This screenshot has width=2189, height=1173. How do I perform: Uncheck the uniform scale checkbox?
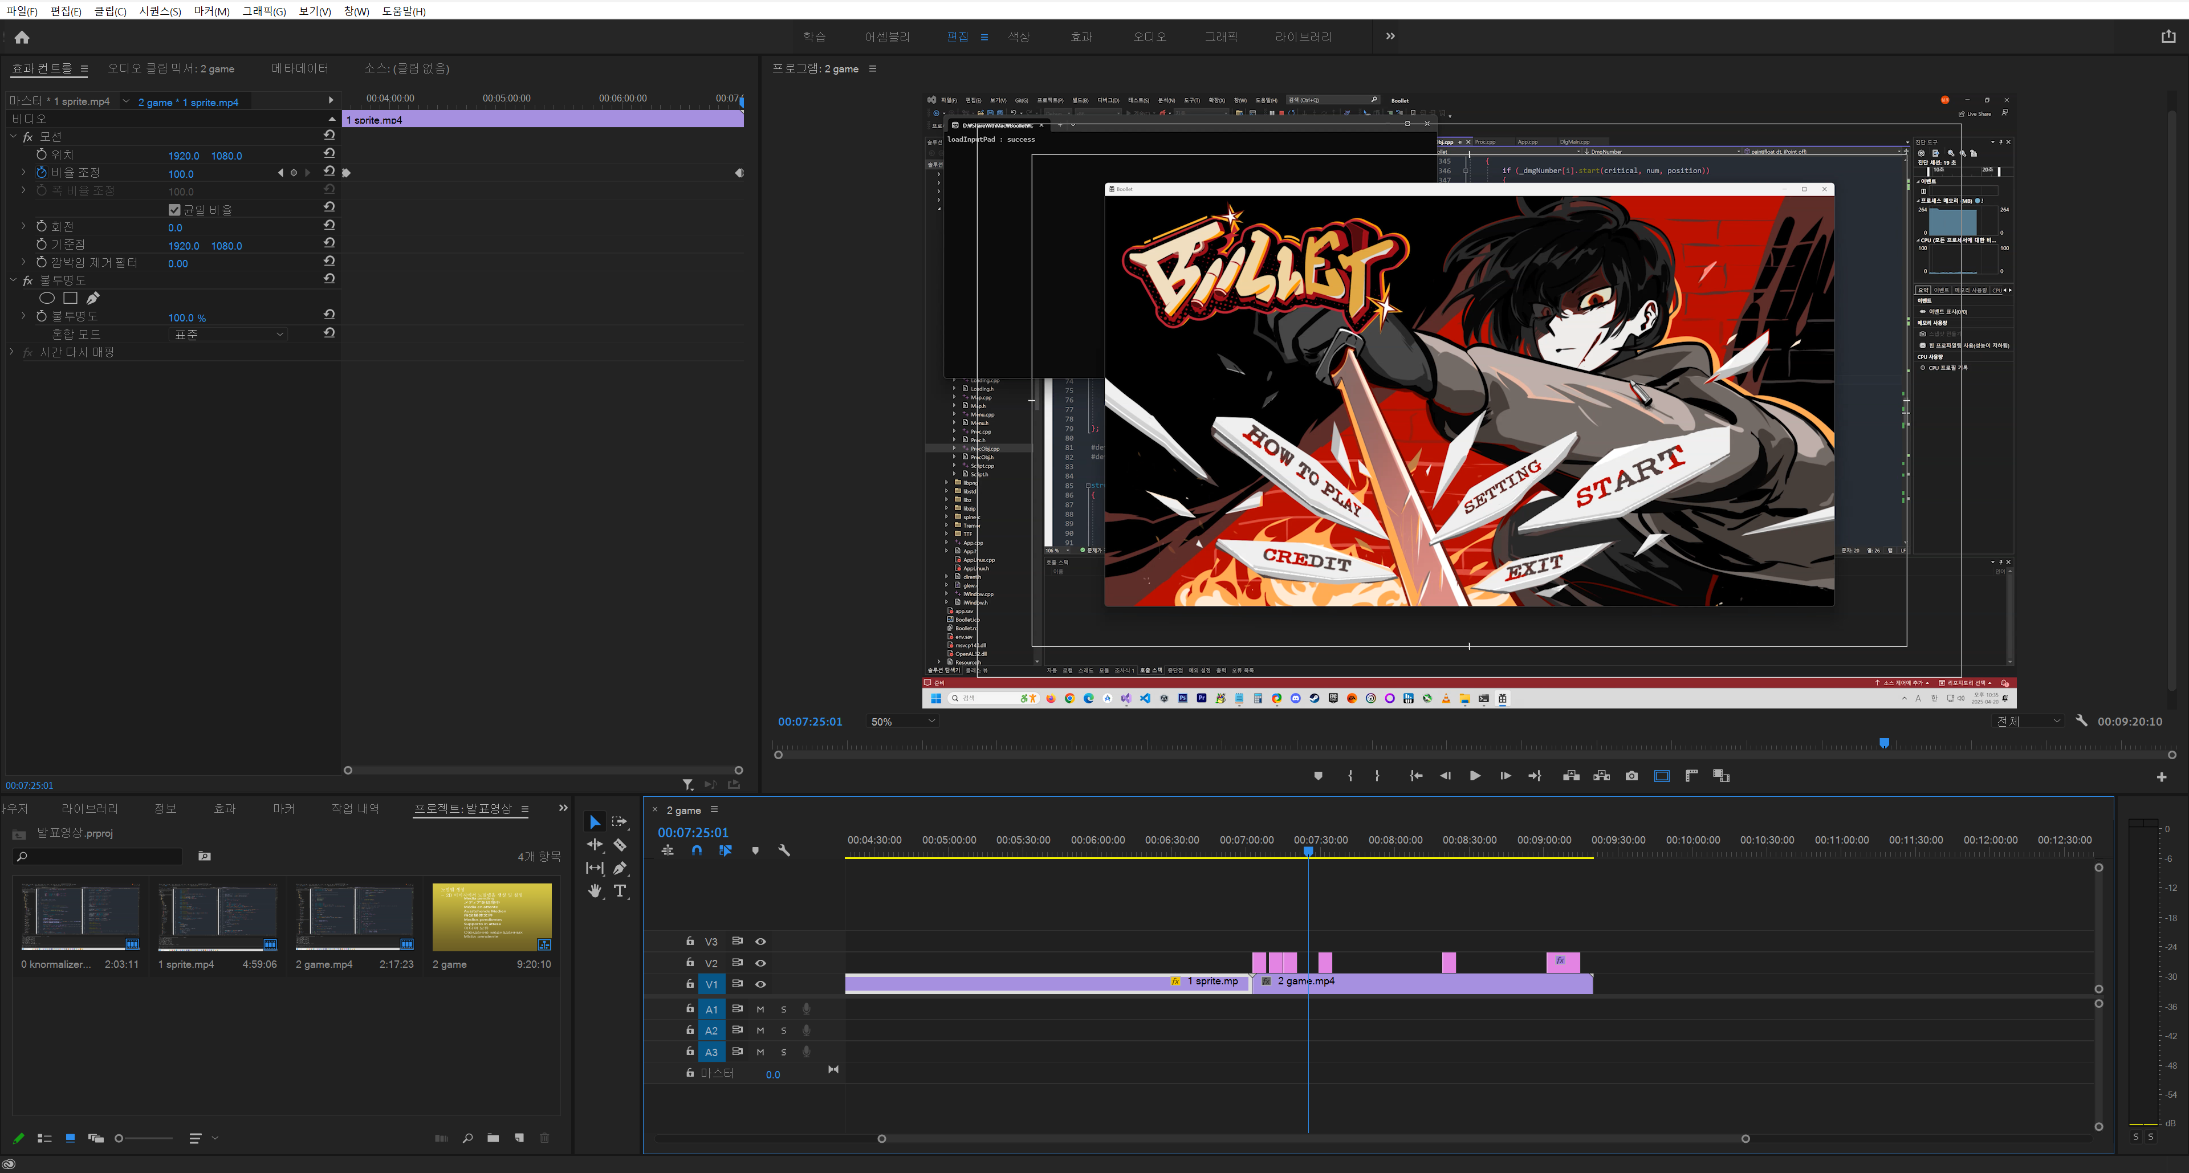pyautogui.click(x=175, y=210)
